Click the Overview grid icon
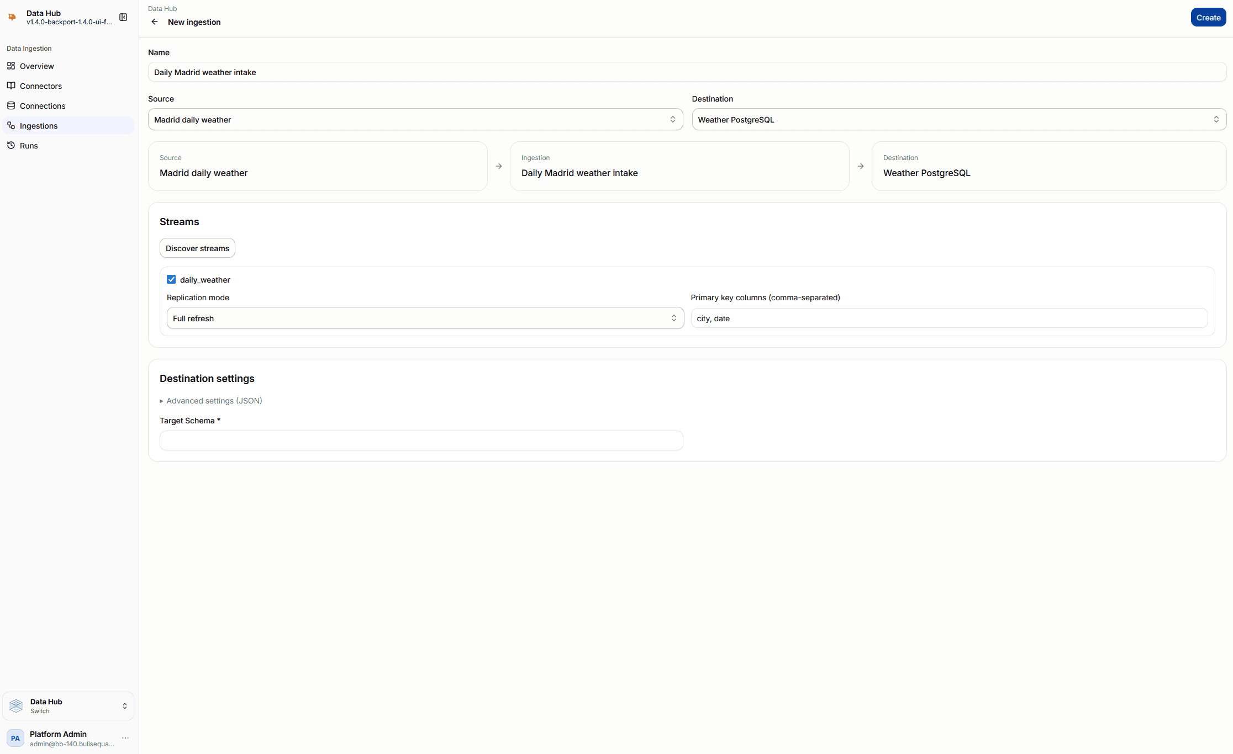The width and height of the screenshot is (1233, 754). tap(11, 66)
